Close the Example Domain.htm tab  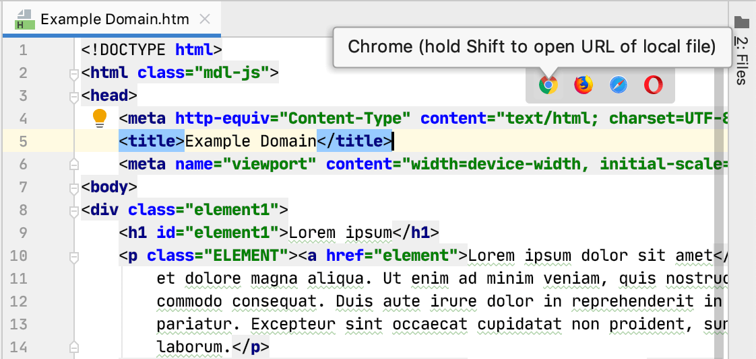click(206, 19)
